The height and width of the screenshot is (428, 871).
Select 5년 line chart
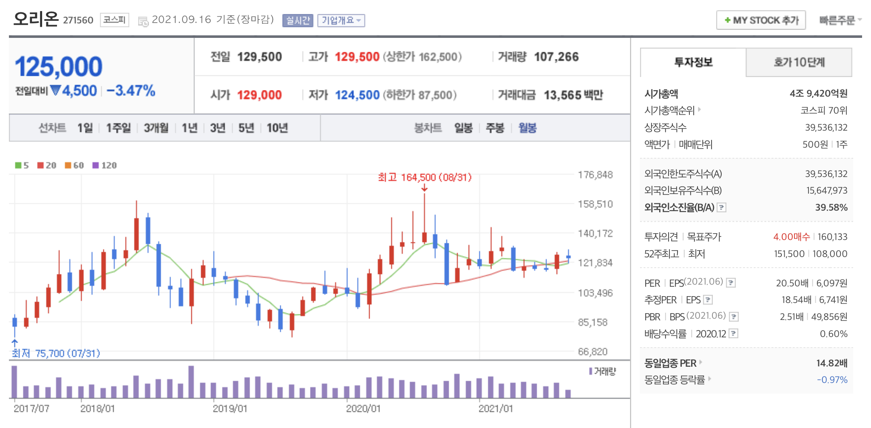(246, 128)
